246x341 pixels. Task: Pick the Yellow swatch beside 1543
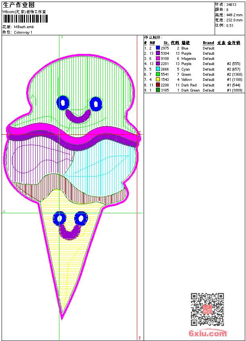pos(158,80)
